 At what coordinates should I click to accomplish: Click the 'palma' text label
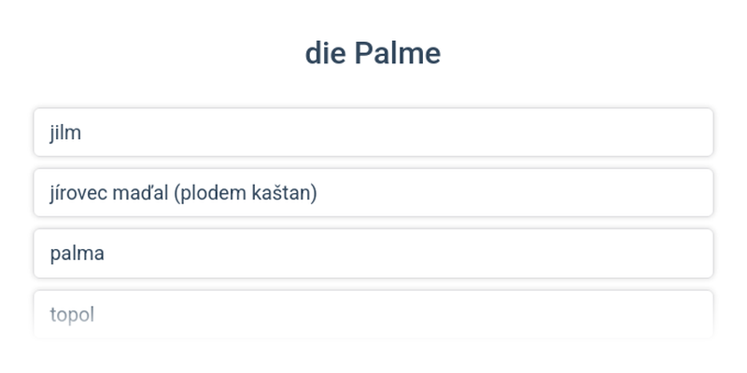[78, 254]
